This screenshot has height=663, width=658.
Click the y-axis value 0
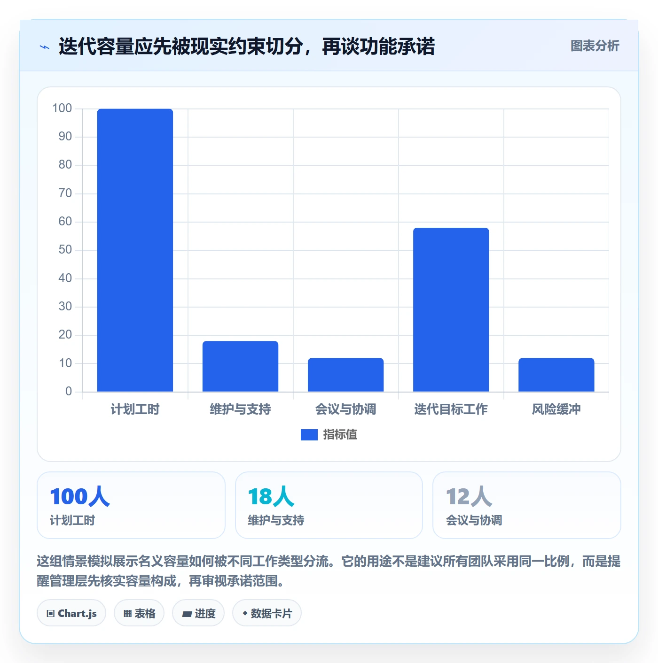point(69,392)
